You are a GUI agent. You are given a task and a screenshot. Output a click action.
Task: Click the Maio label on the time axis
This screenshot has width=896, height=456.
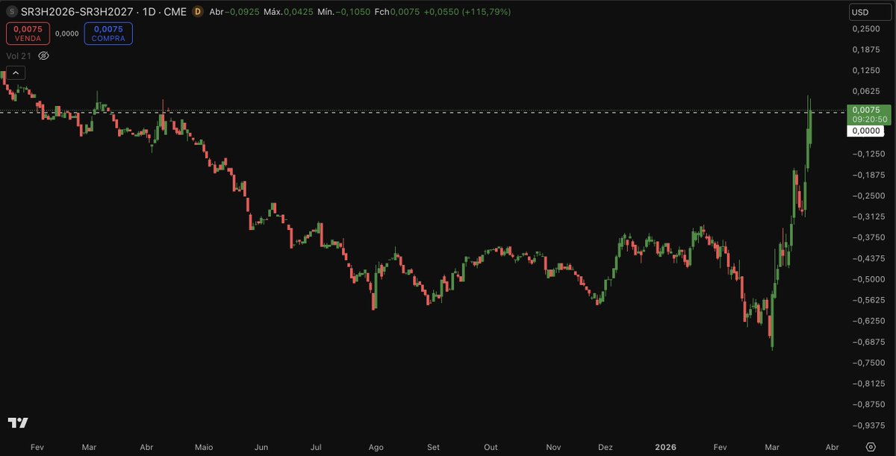tap(204, 447)
